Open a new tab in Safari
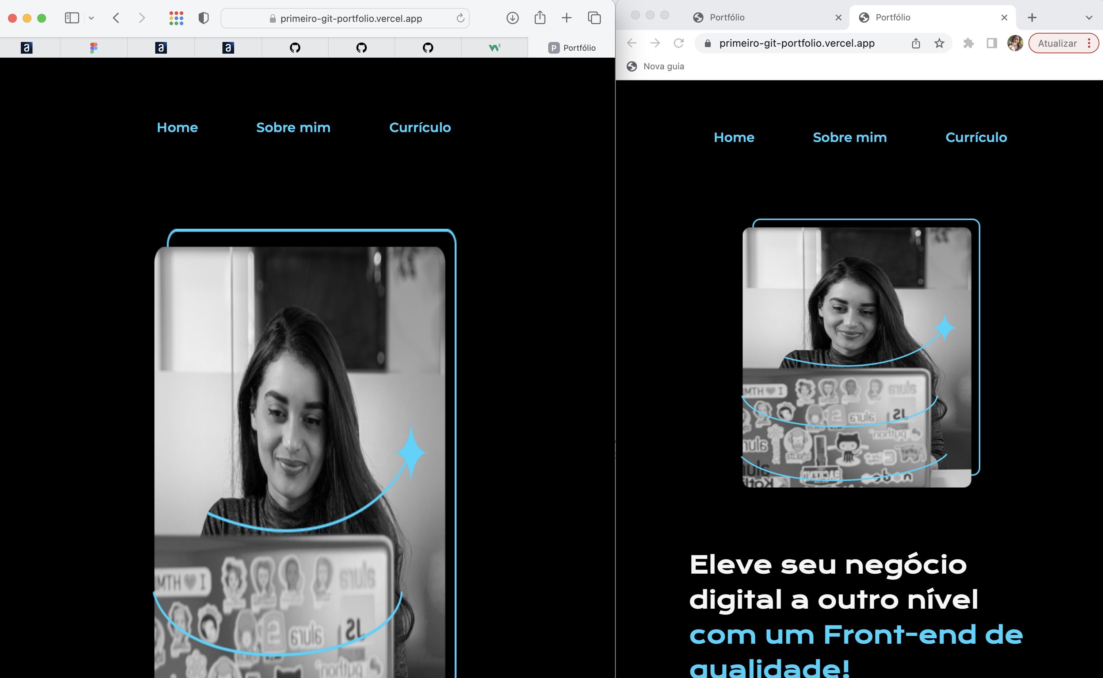This screenshot has width=1103, height=678. click(566, 18)
